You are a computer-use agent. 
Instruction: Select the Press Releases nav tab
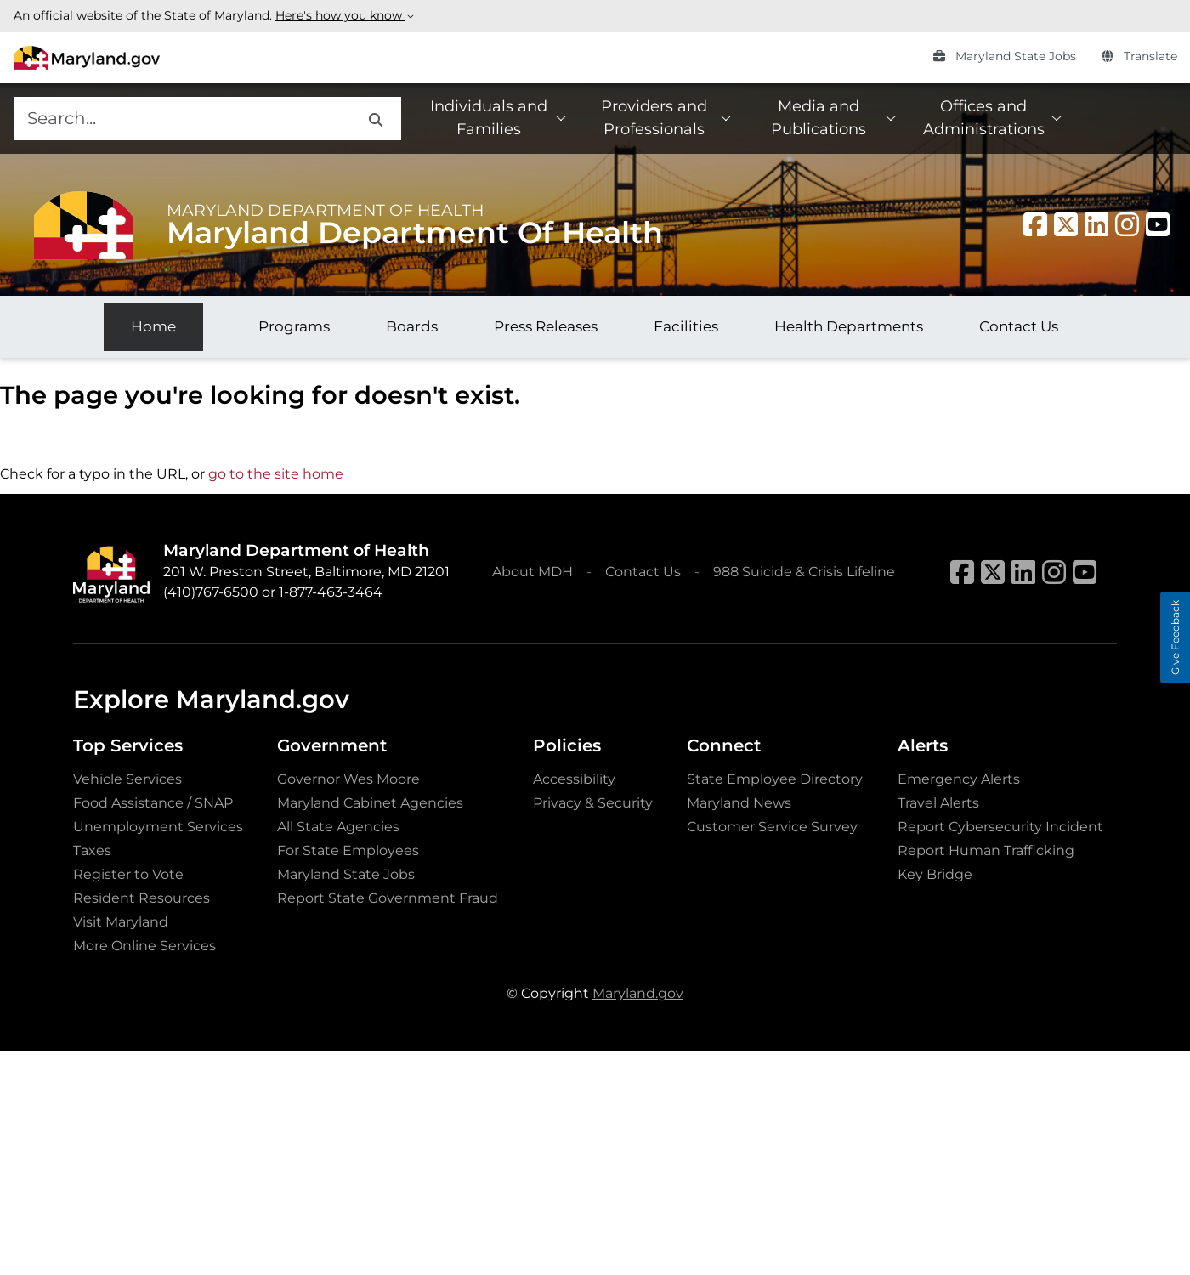pyautogui.click(x=545, y=326)
